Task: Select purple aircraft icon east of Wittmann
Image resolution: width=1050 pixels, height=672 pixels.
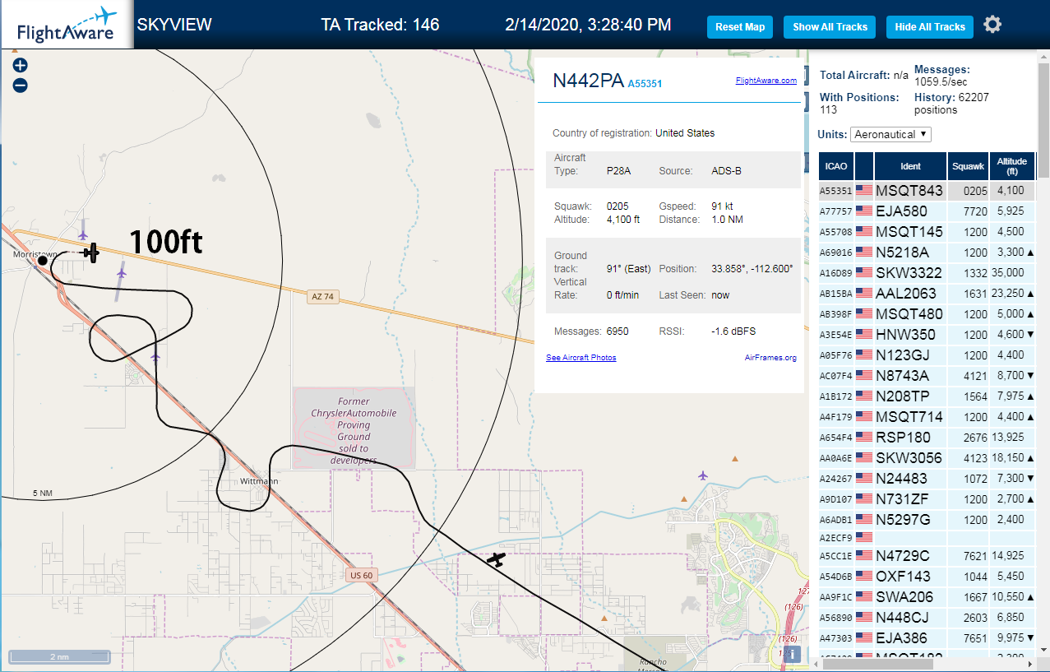Action: 703,475
